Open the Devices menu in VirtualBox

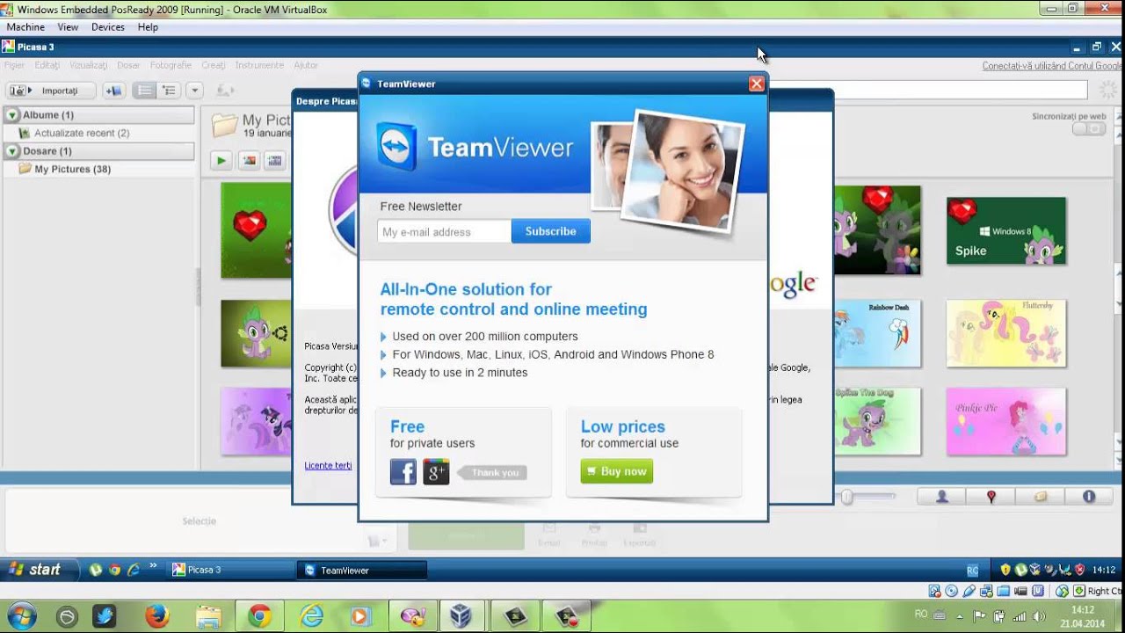coord(108,27)
